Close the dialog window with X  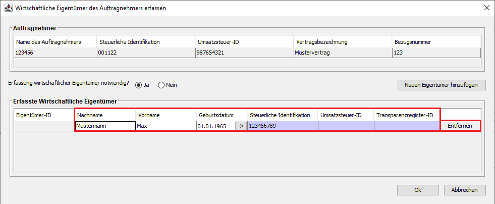[486, 8]
